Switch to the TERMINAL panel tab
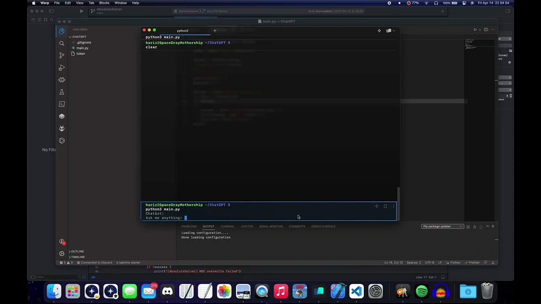Viewport: 541px width, 304px height. pyautogui.click(x=227, y=226)
